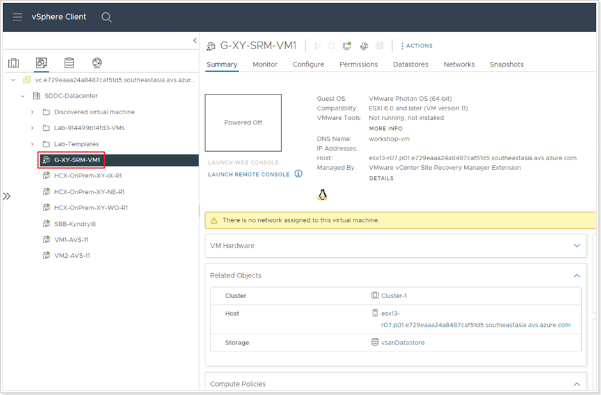The height and width of the screenshot is (395, 601).
Task: Click the Take Snapshot toolbar icon
Action: click(379, 46)
